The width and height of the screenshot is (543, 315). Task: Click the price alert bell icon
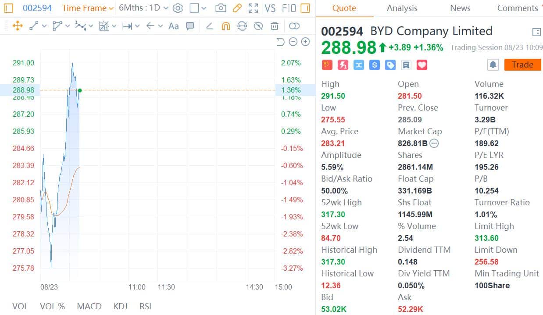click(493, 65)
